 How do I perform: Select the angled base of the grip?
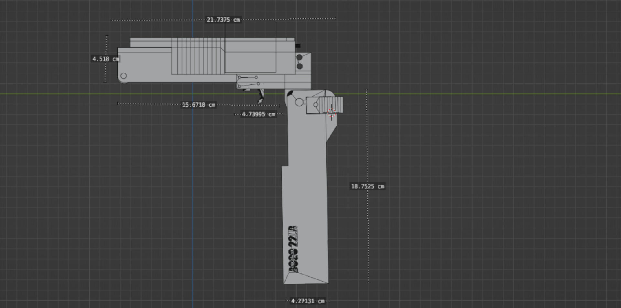pos(306,277)
